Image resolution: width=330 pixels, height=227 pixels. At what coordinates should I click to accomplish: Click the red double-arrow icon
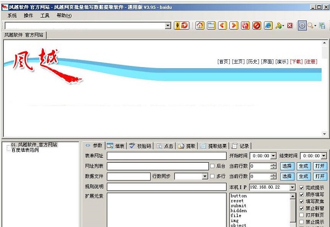(245, 25)
